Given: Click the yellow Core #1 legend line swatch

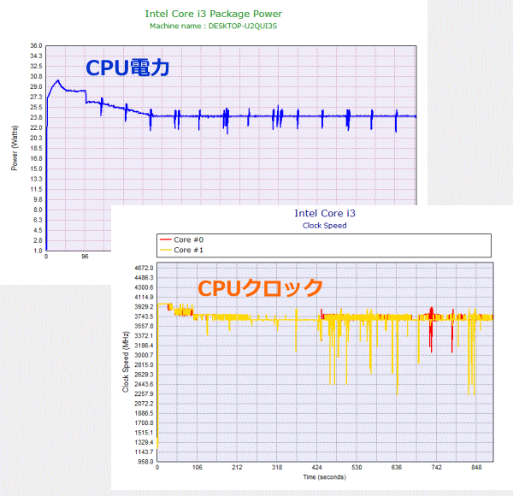Looking at the screenshot, I should click(166, 251).
